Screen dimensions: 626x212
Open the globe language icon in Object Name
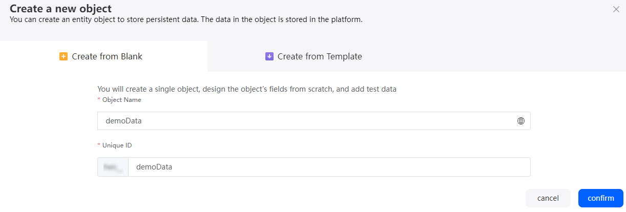point(521,121)
